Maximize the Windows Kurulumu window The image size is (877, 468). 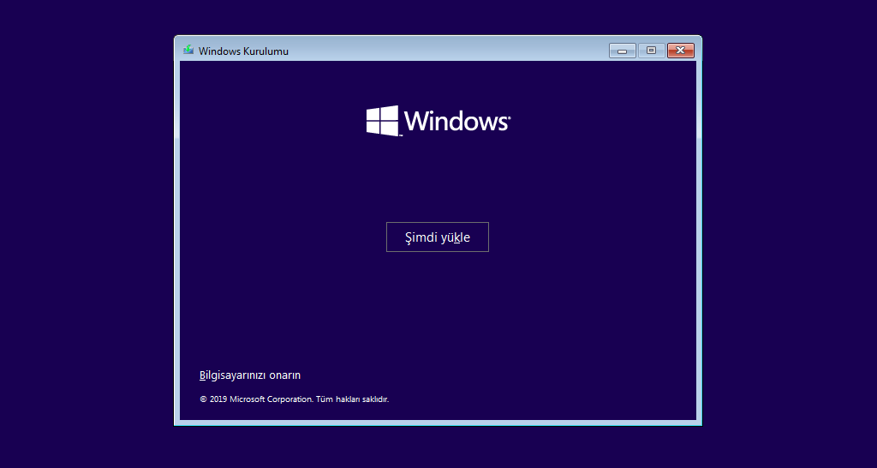(651, 51)
